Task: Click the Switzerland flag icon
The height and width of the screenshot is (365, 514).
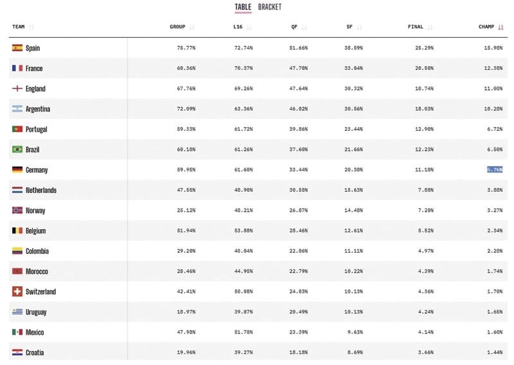Action: tap(17, 292)
